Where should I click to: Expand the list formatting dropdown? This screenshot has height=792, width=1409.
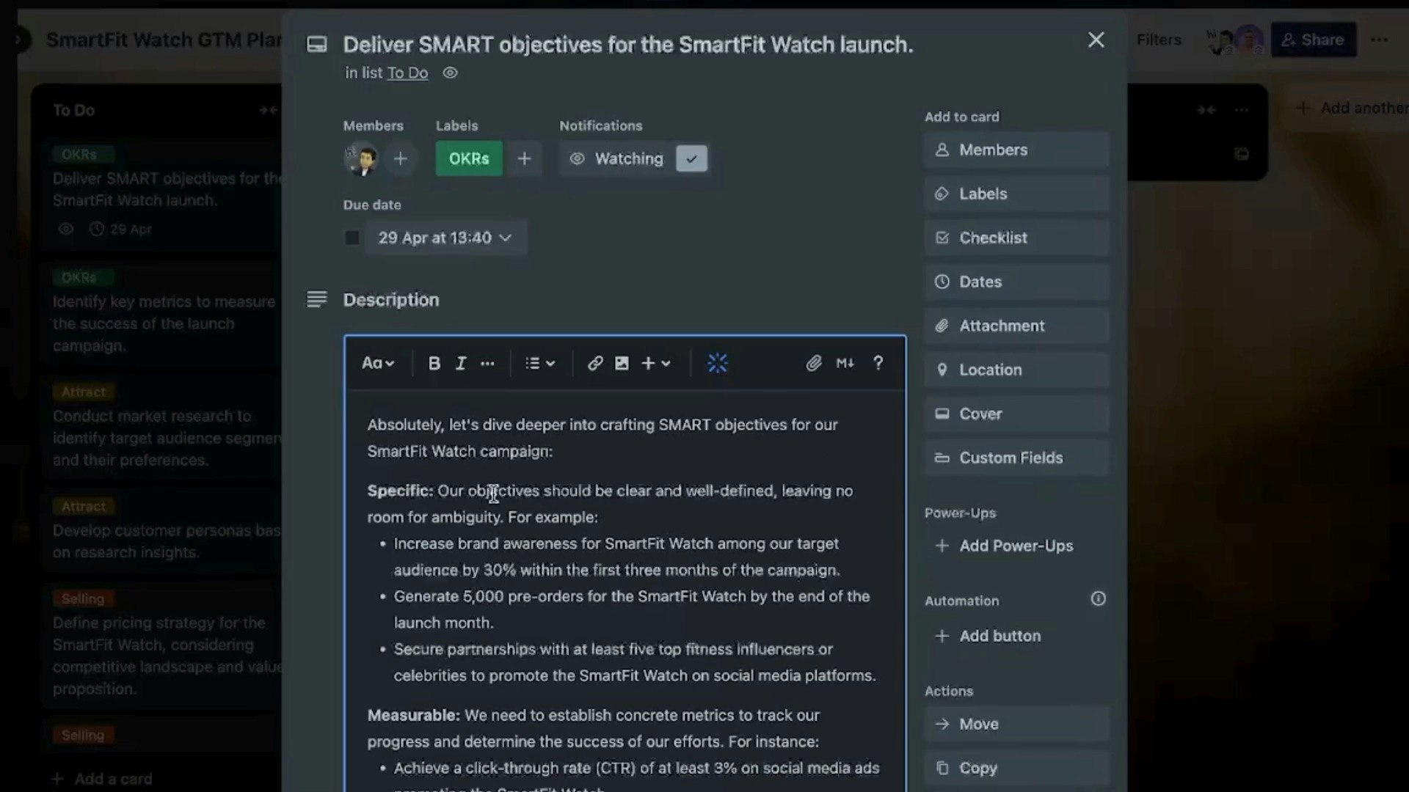[540, 363]
